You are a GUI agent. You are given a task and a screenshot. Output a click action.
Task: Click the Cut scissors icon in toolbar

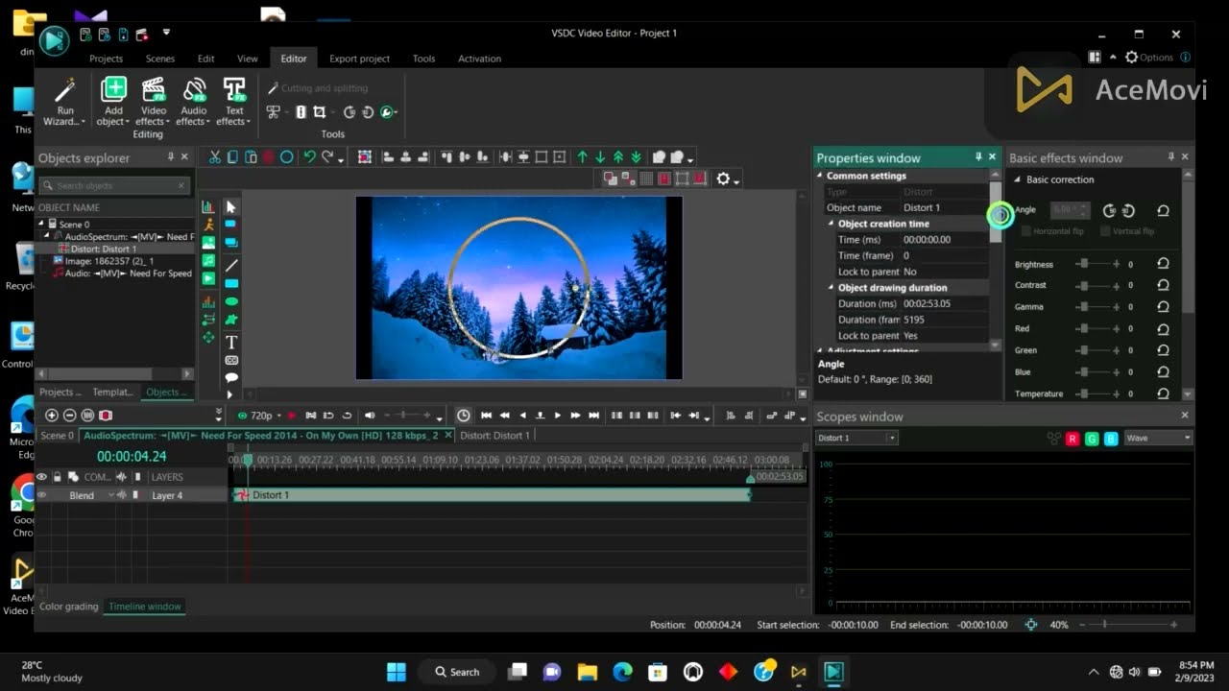[x=215, y=157]
